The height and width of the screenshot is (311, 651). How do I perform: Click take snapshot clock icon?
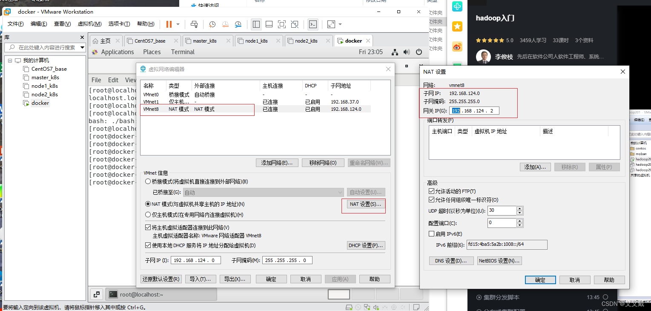click(212, 24)
